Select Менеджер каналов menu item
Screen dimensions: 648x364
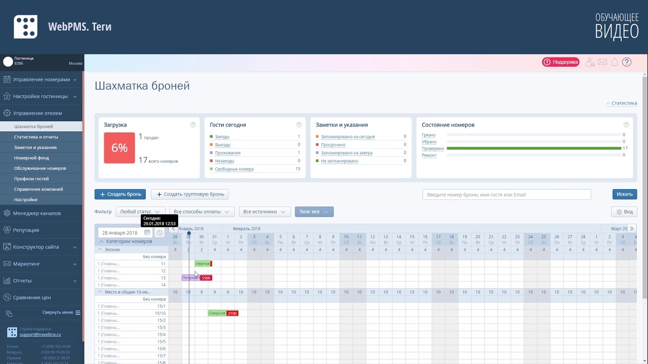(37, 213)
